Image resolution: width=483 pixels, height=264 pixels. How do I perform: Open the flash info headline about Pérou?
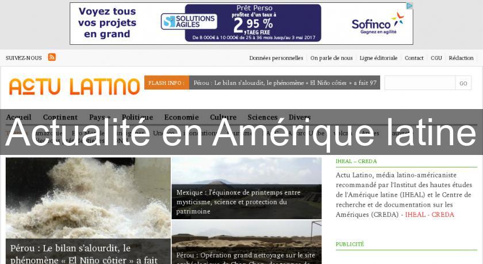coord(285,83)
